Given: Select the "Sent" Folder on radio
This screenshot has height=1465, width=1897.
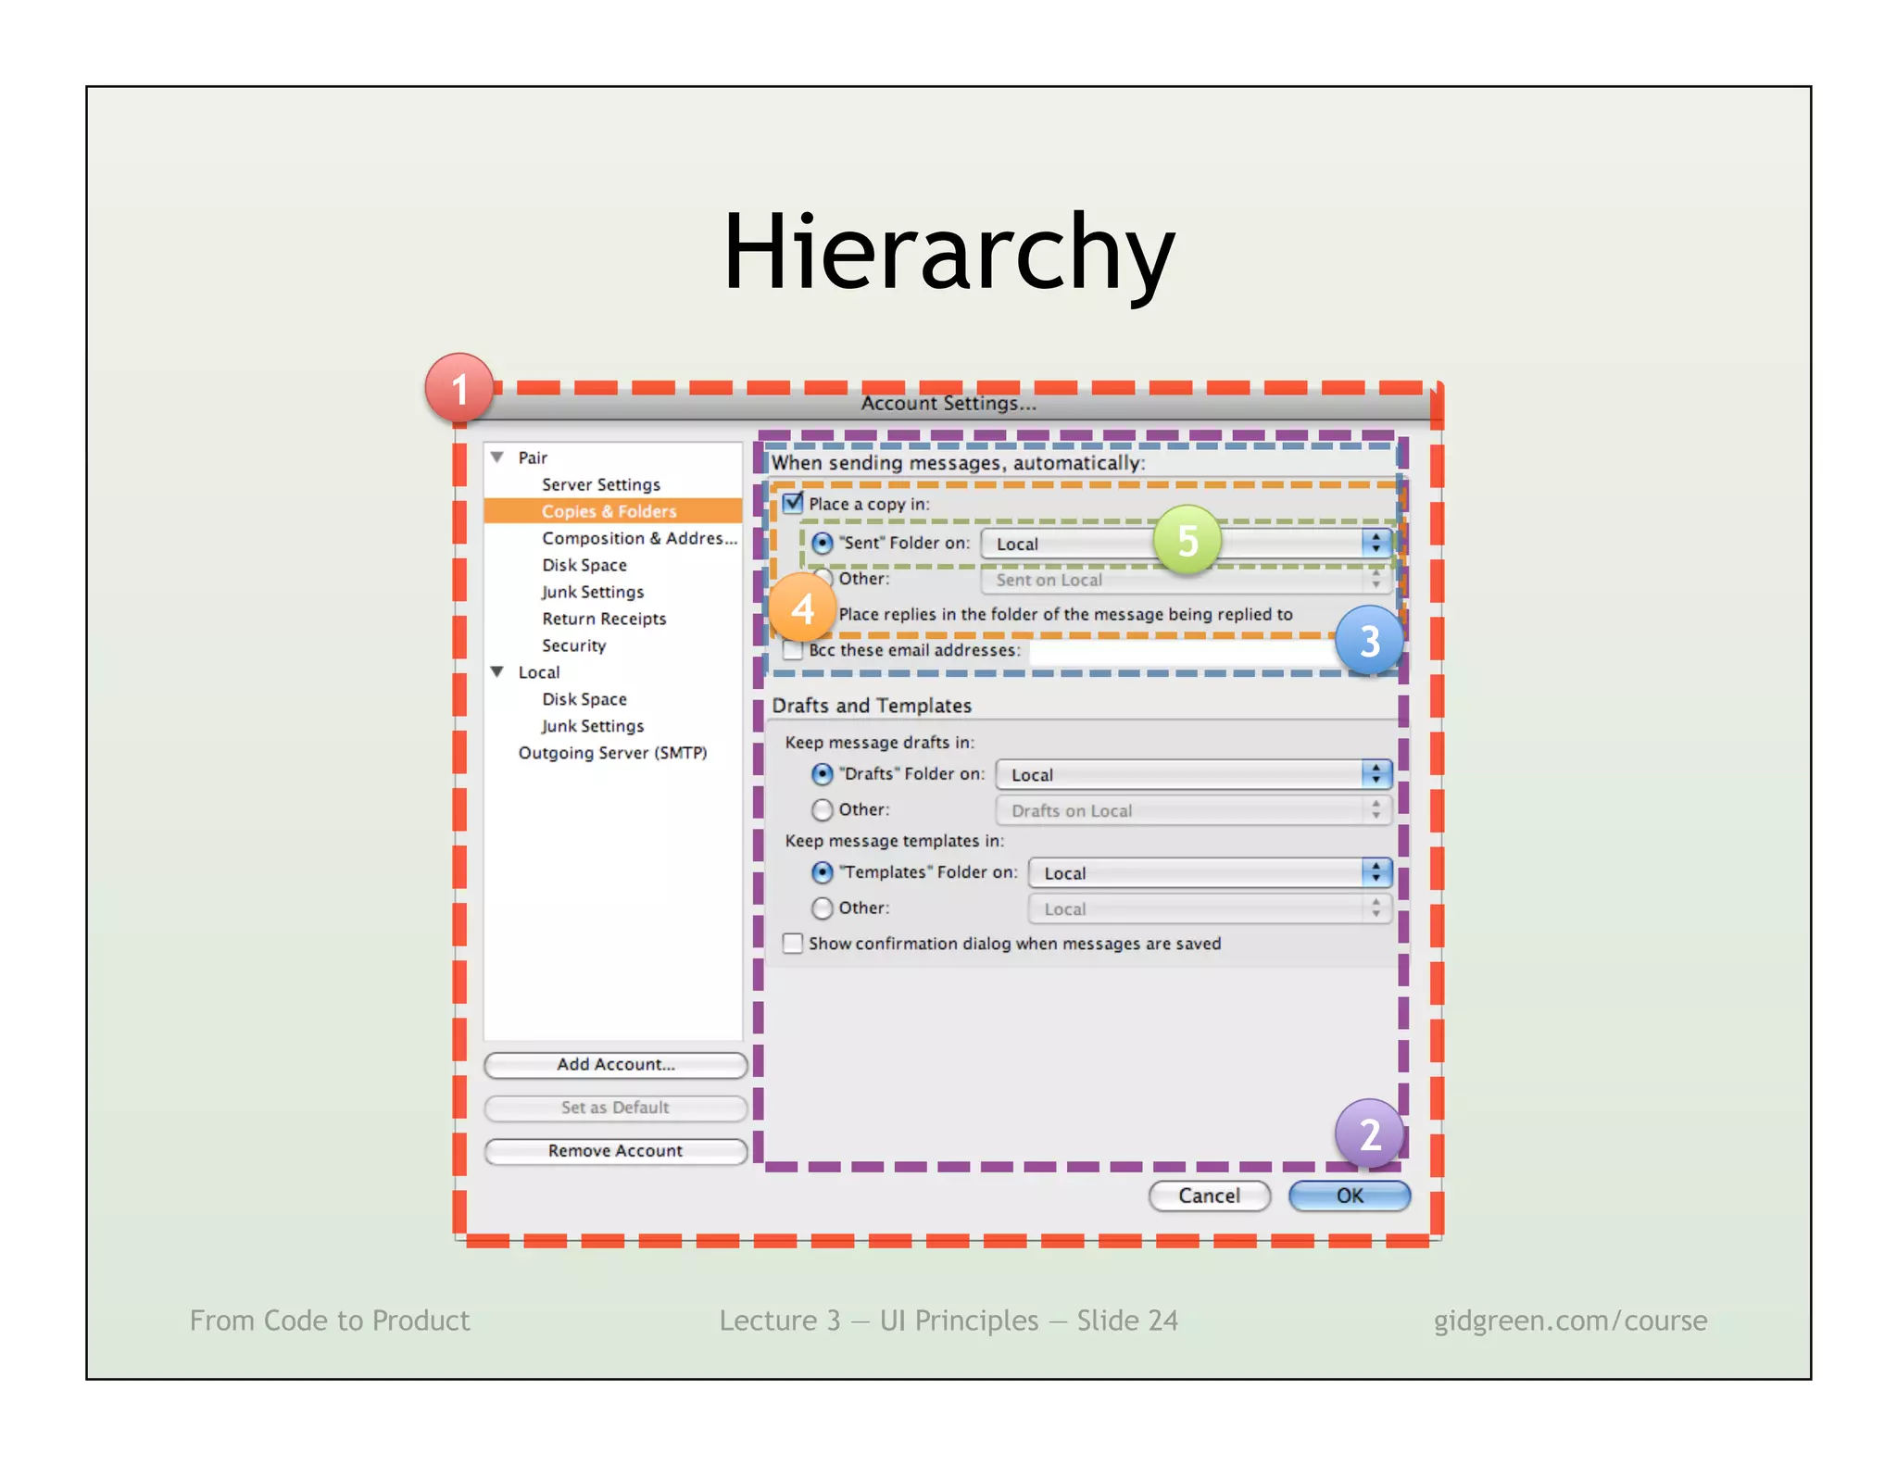Looking at the screenshot, I should pos(822,543).
